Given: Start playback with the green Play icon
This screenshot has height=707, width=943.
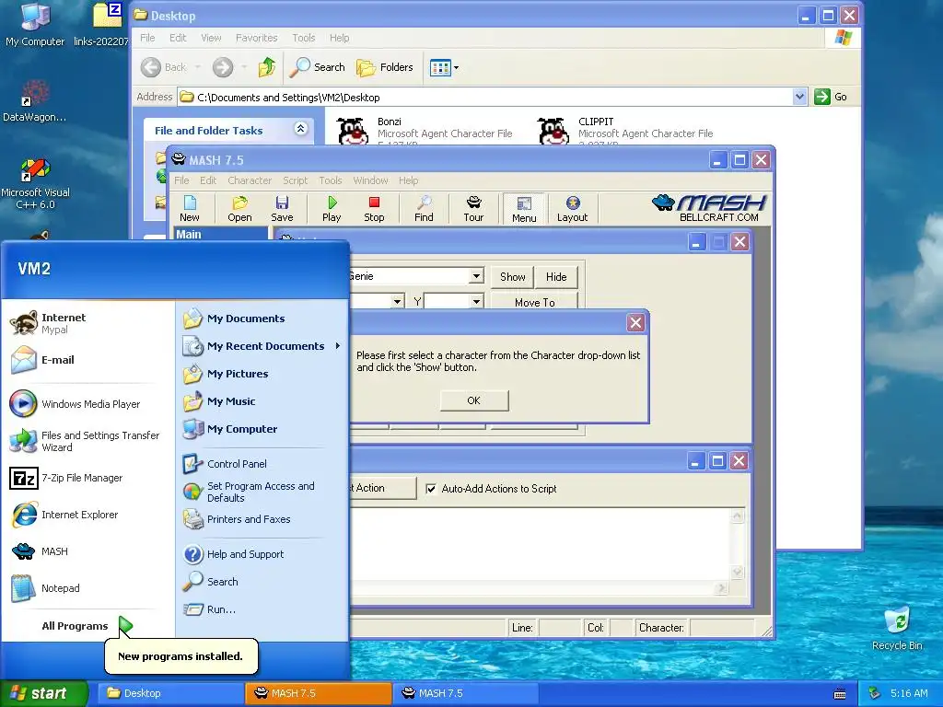Looking at the screenshot, I should (x=332, y=209).
